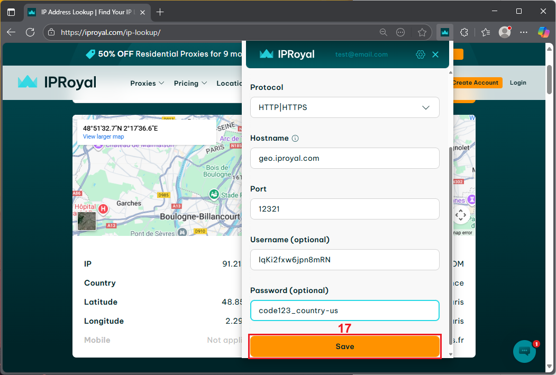This screenshot has width=556, height=375.
Task: Click the IPRoyal logo on website header
Action: point(57,82)
